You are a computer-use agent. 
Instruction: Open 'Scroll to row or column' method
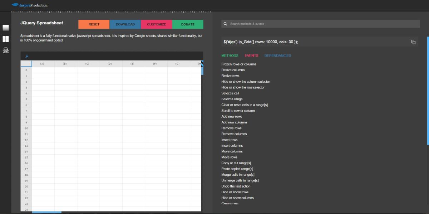click(x=238, y=111)
